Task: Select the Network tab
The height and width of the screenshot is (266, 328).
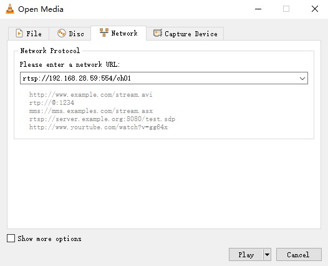Action: (118, 33)
